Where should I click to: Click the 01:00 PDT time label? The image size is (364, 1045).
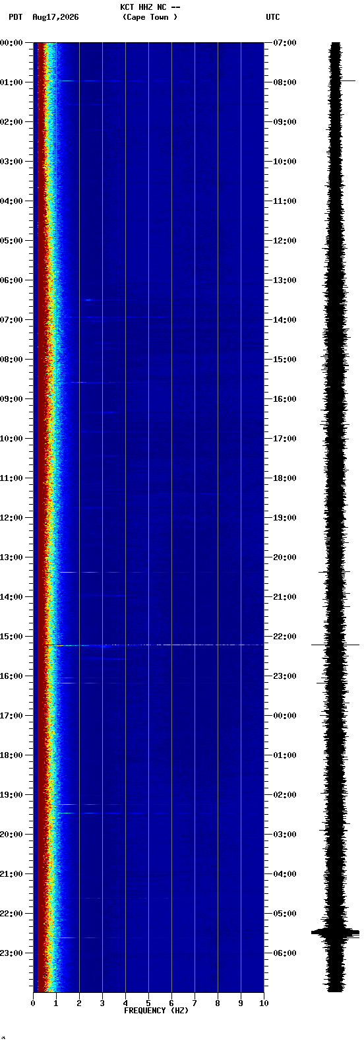(11, 82)
